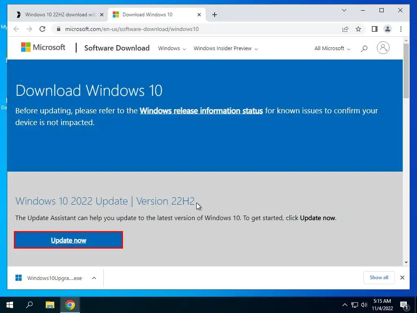
Task: Click the Download Windows 10 heading
Action: (89, 90)
